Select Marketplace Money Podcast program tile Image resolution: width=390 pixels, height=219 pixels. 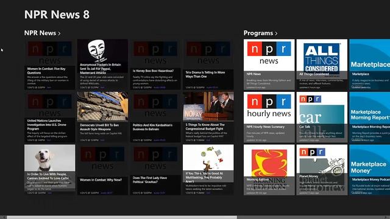point(370,170)
